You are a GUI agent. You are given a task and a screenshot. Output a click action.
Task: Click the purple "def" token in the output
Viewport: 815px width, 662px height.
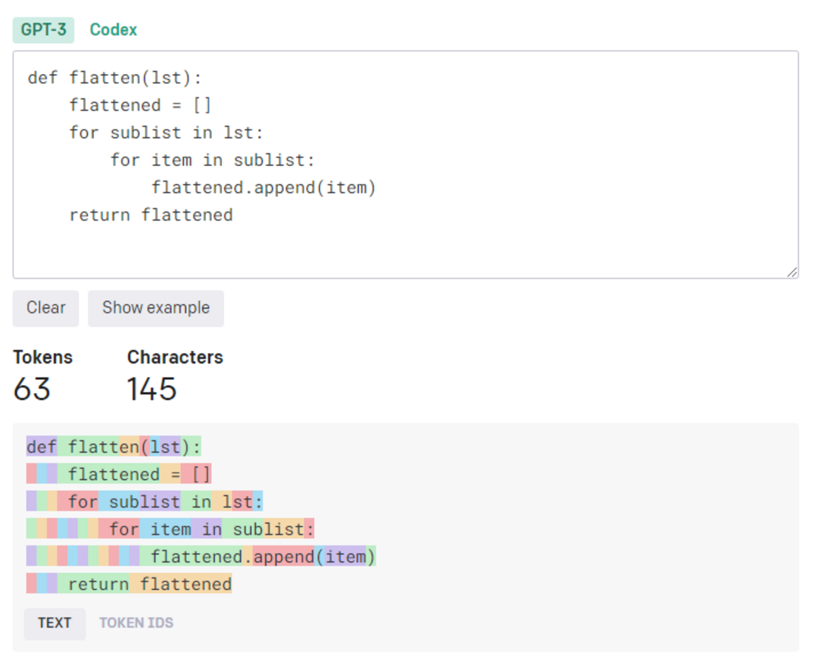tap(41, 447)
